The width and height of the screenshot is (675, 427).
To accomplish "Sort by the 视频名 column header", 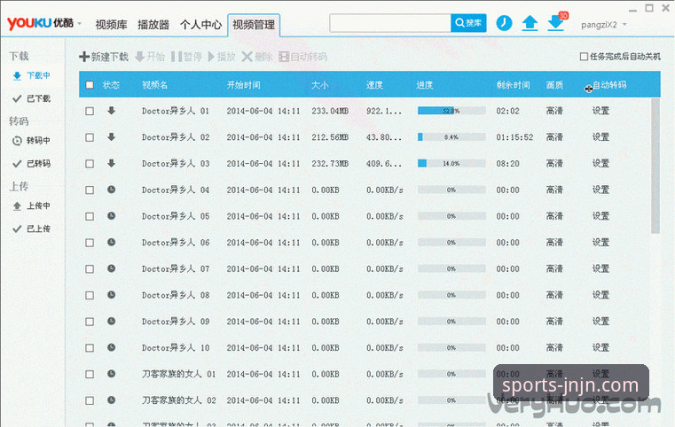I will pos(154,85).
